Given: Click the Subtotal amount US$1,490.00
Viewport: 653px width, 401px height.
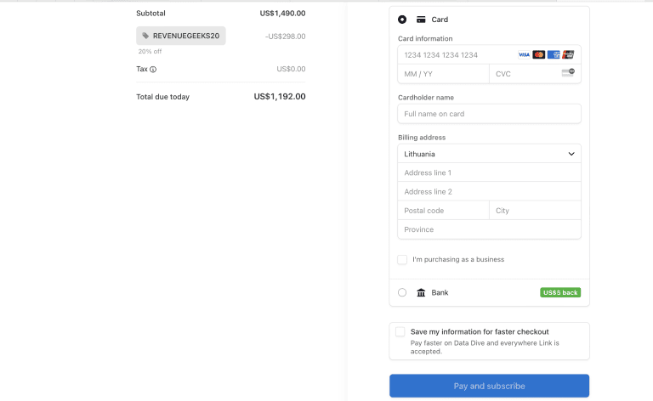Looking at the screenshot, I should (282, 14).
